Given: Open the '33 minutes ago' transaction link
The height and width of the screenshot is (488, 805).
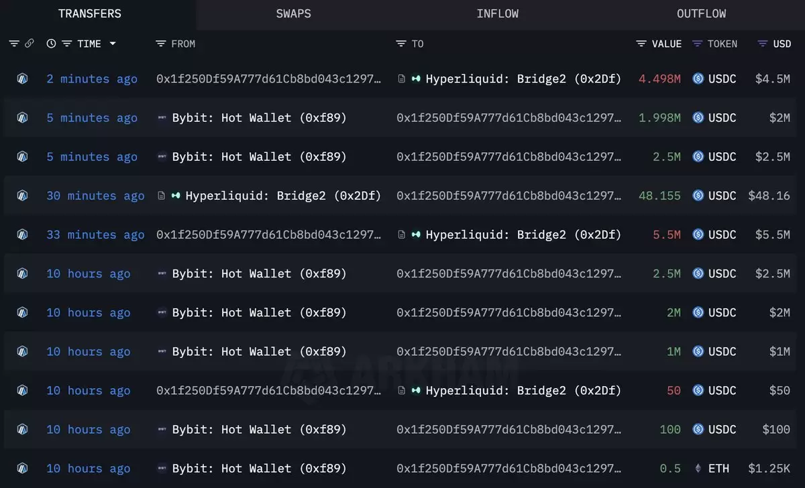Looking at the screenshot, I should click(x=95, y=235).
